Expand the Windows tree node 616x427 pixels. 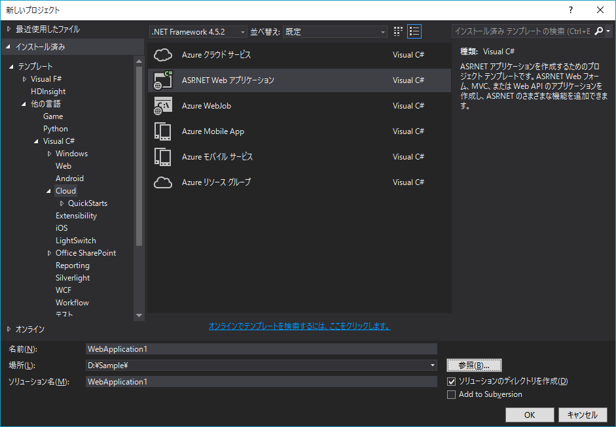(49, 154)
